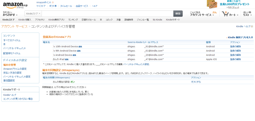Click the 検索 search button

pyautogui.click(x=178, y=14)
